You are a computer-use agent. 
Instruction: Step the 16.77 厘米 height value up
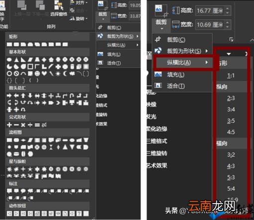tap(228, 8)
